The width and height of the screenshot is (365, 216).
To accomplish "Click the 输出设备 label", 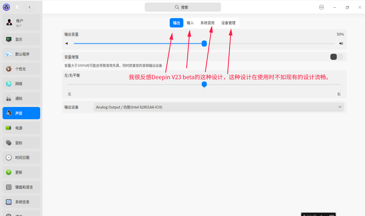I will point(71,107).
